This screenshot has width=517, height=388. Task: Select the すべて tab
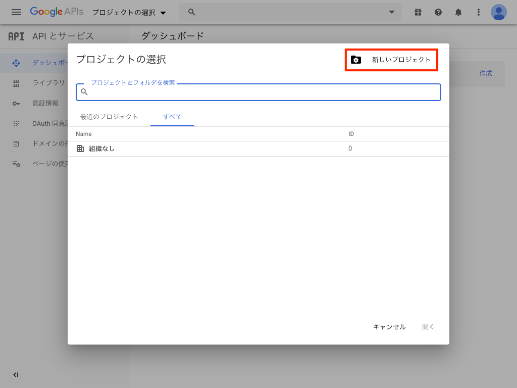click(172, 117)
